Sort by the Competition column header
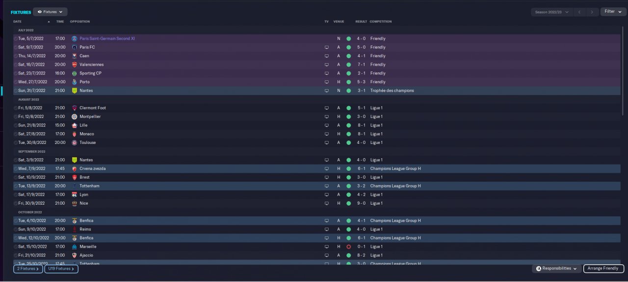The width and height of the screenshot is (628, 282). 380,22
